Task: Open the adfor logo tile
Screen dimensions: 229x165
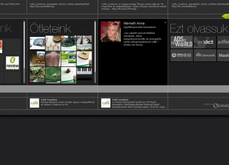Action: (223, 42)
